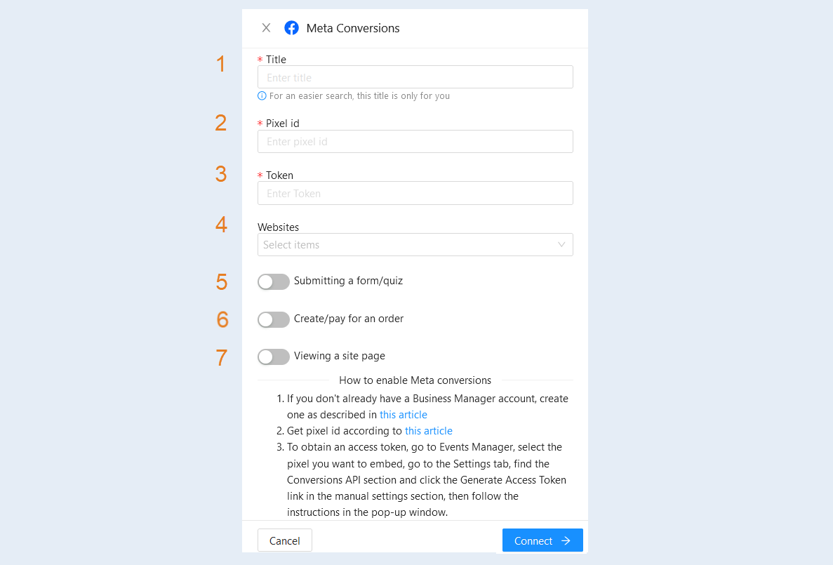The height and width of the screenshot is (565, 833).
Task: Focus the Pixel id input field
Action: [415, 141]
